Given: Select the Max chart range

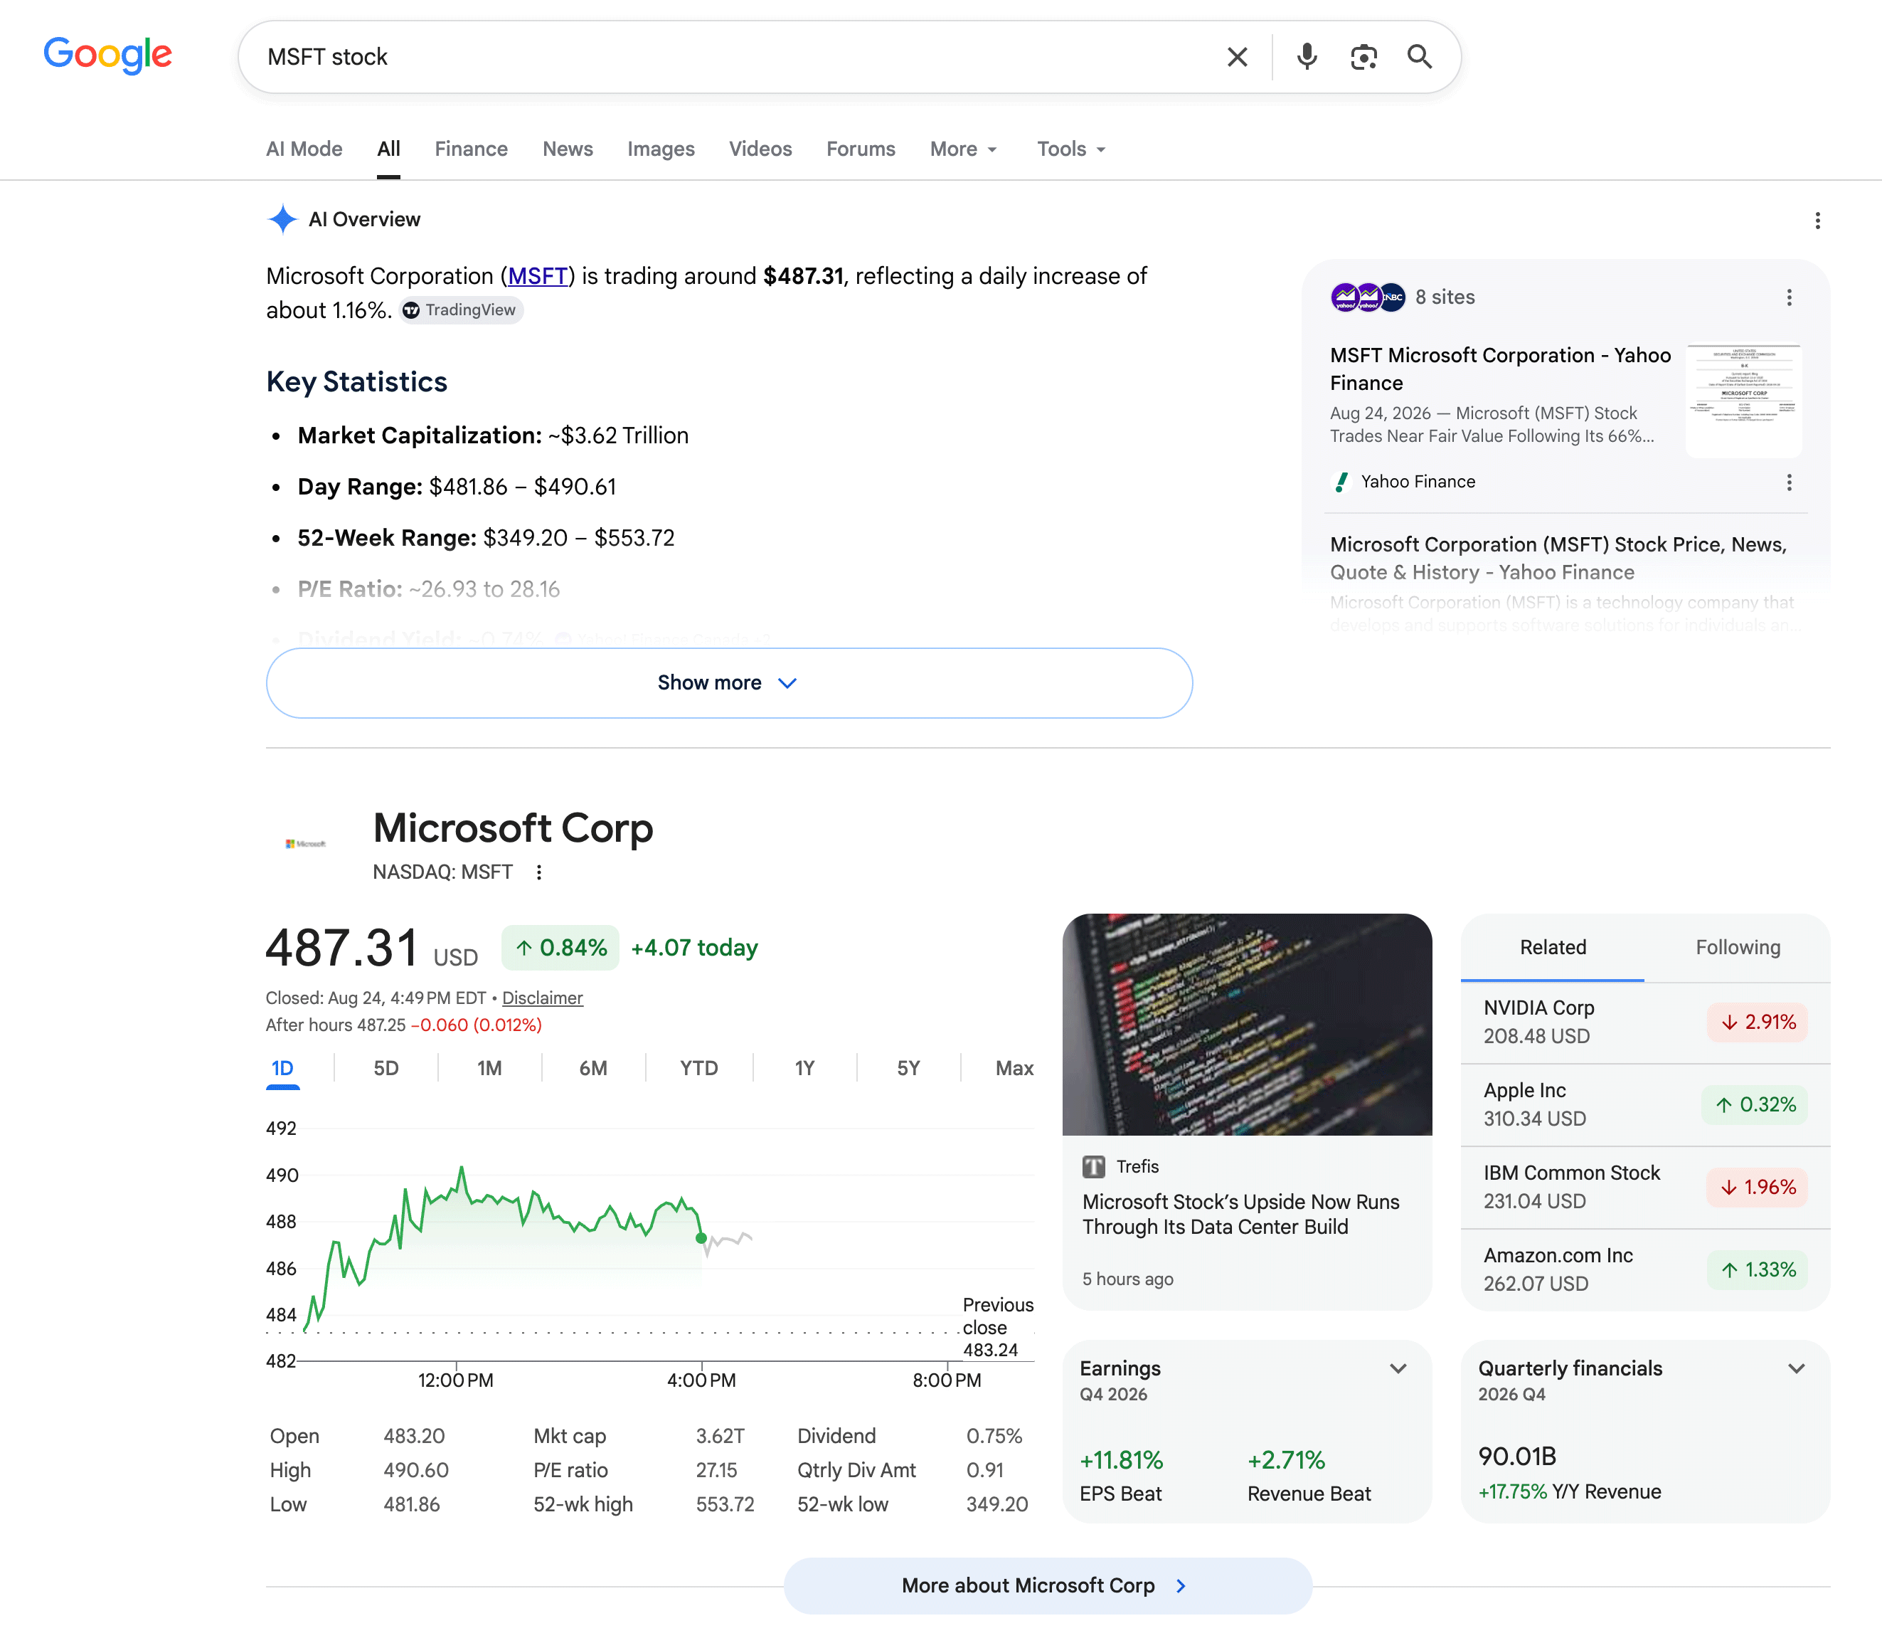Looking at the screenshot, I should click(1014, 1069).
